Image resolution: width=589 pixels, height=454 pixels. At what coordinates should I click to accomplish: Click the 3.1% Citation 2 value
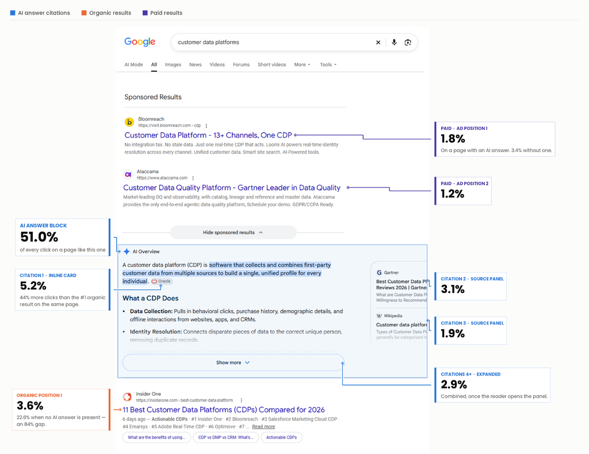pos(453,289)
